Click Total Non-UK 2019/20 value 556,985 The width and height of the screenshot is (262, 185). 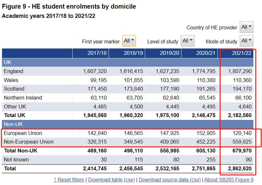(170, 150)
